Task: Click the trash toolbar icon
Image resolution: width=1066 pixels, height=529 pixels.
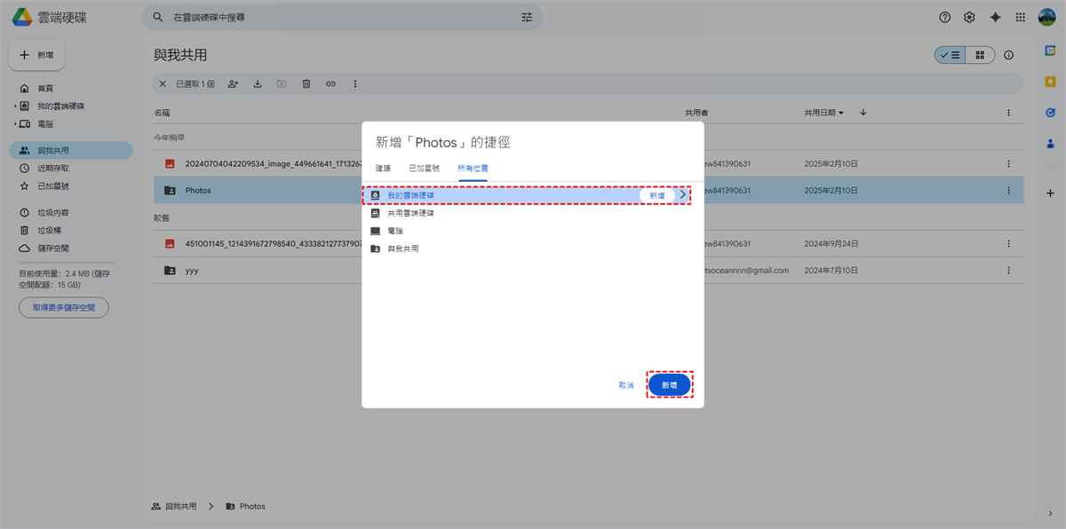Action: 306,83
